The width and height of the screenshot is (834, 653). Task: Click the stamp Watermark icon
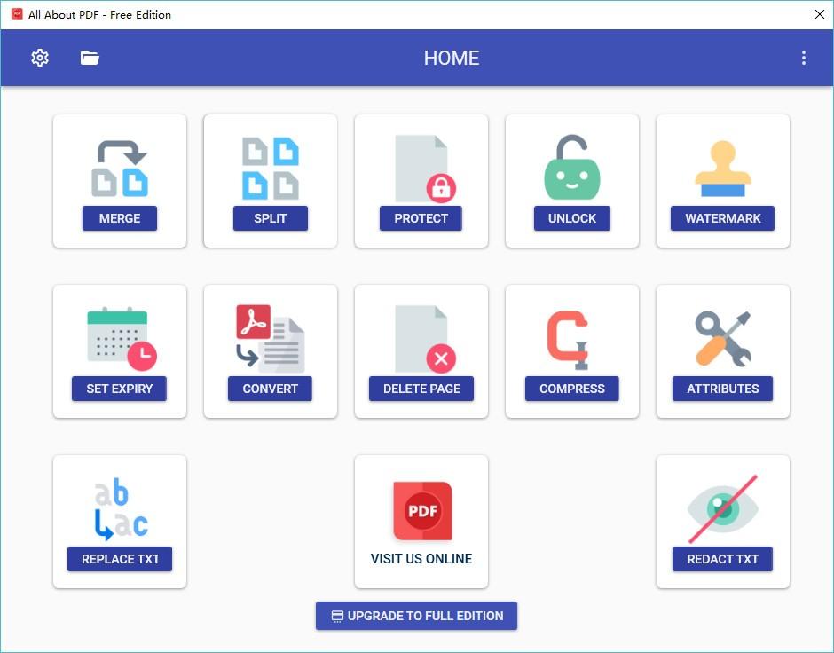pyautogui.click(x=723, y=169)
